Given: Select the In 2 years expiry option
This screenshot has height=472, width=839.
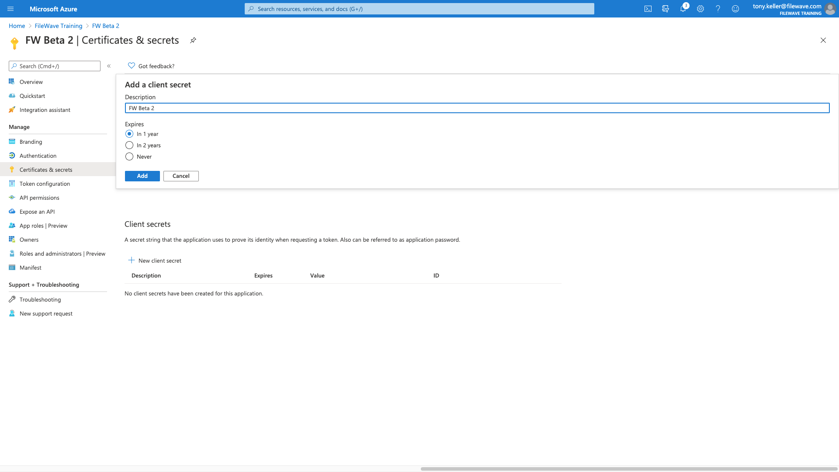Looking at the screenshot, I should point(129,145).
